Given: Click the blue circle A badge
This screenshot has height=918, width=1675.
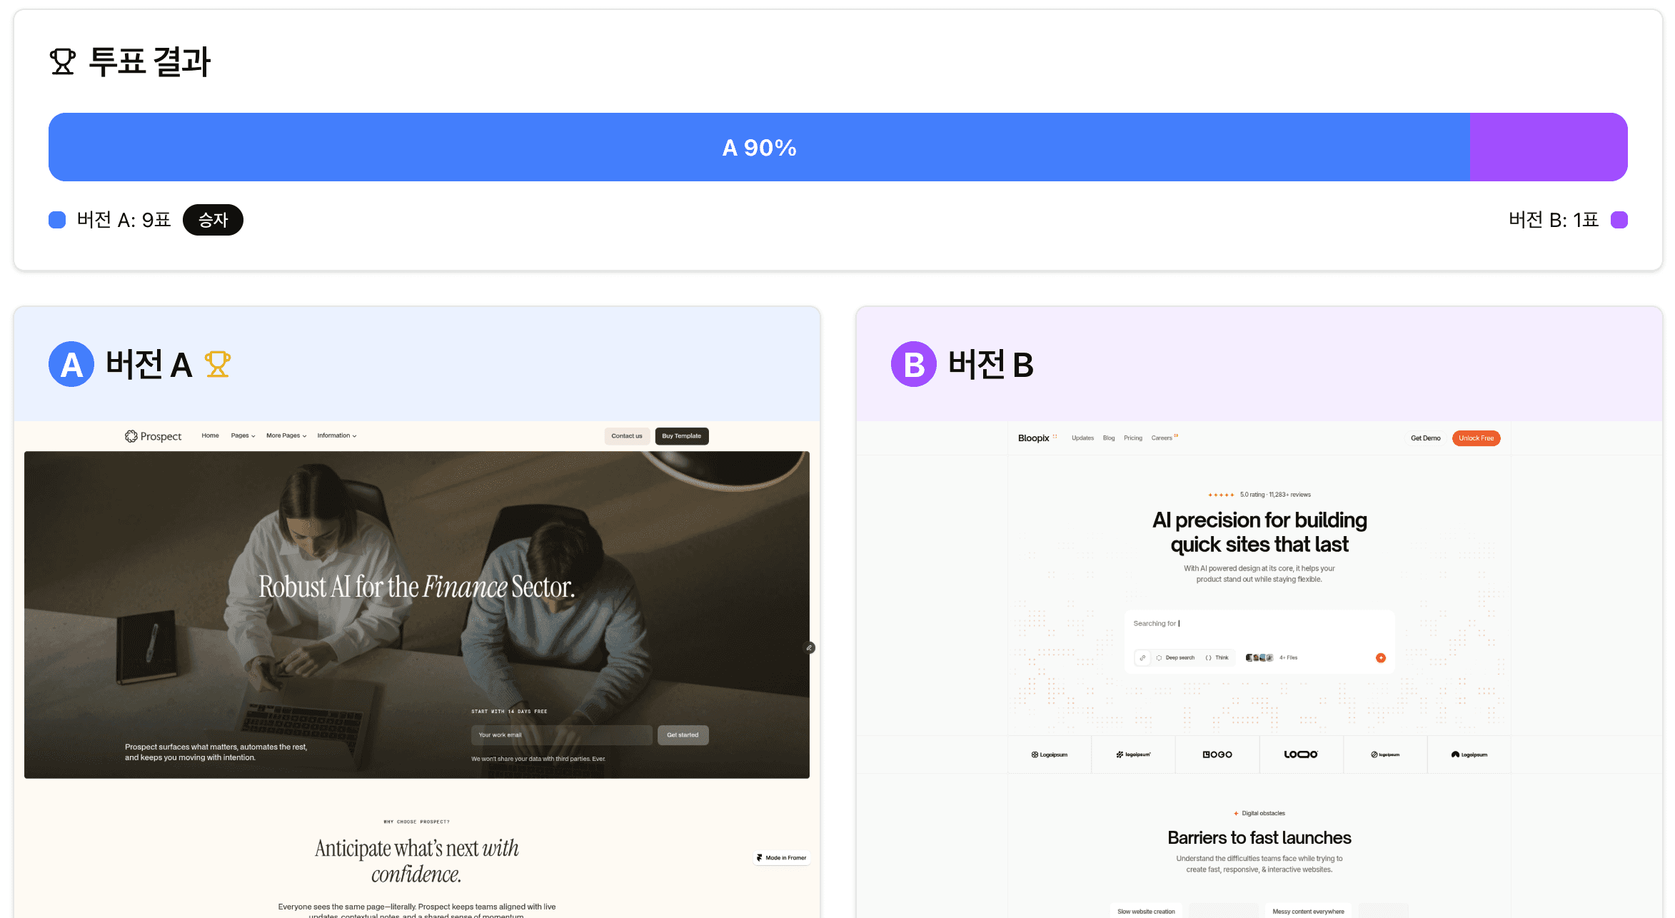Looking at the screenshot, I should (71, 364).
